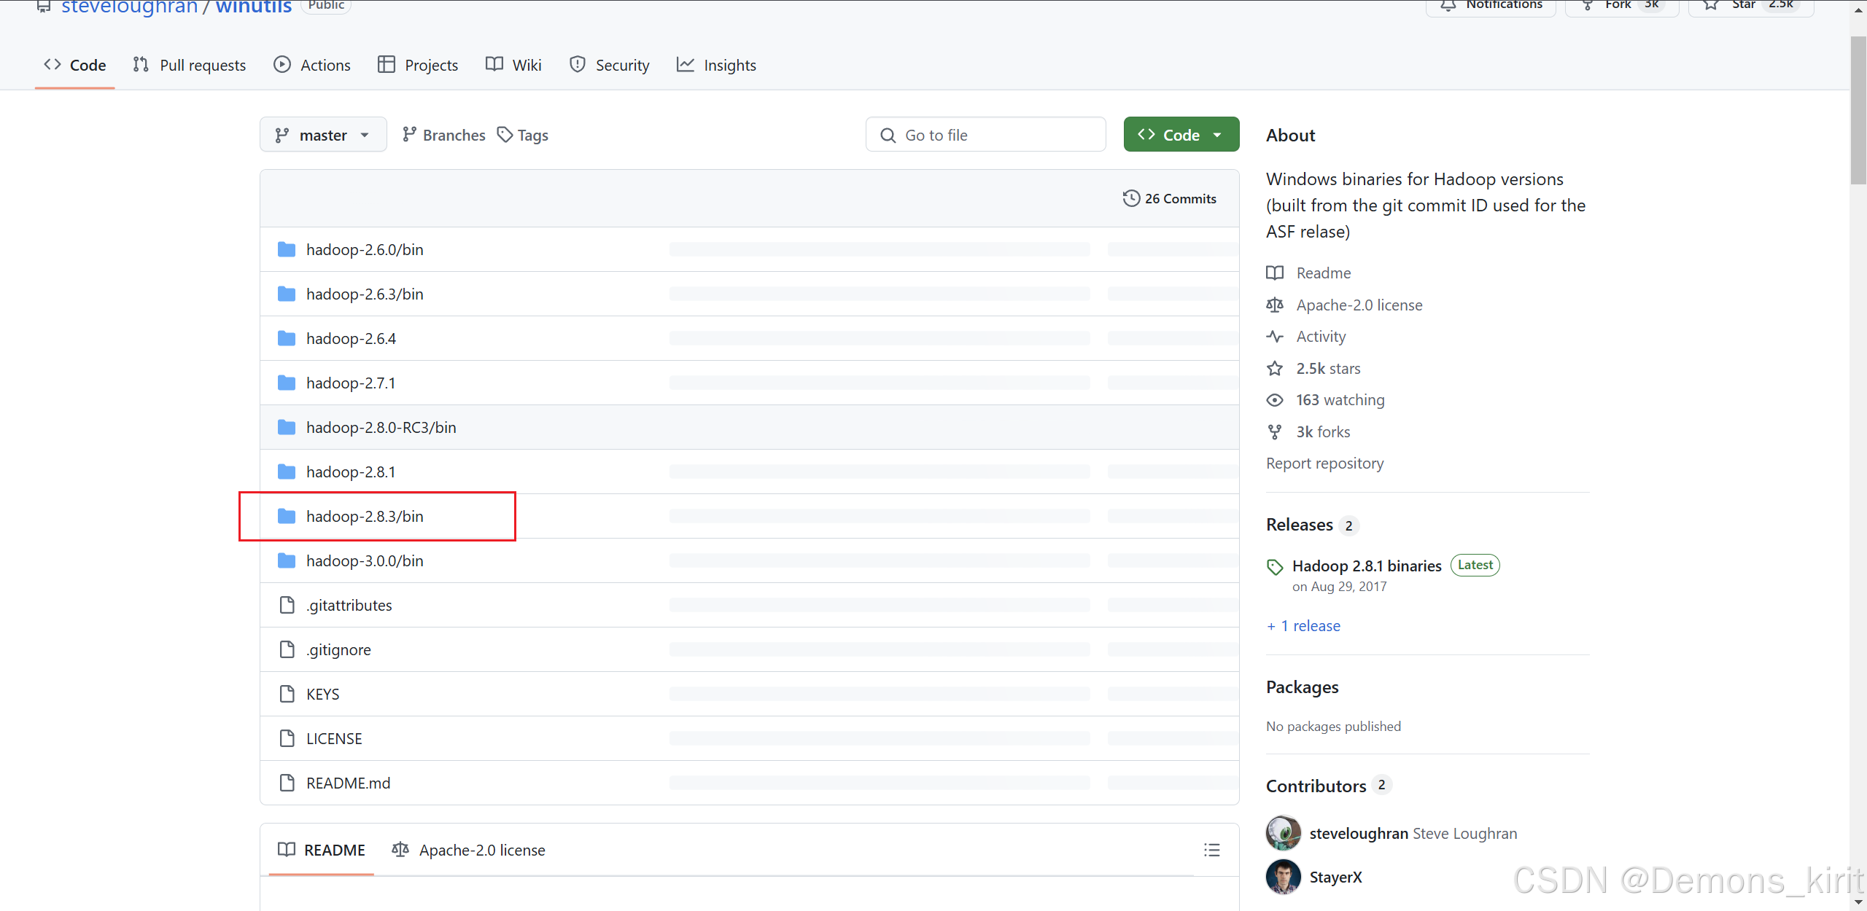Viewport: 1867px width, 911px height.
Task: Click the hadoop-2.6.0/bin folder icon
Action: (287, 250)
